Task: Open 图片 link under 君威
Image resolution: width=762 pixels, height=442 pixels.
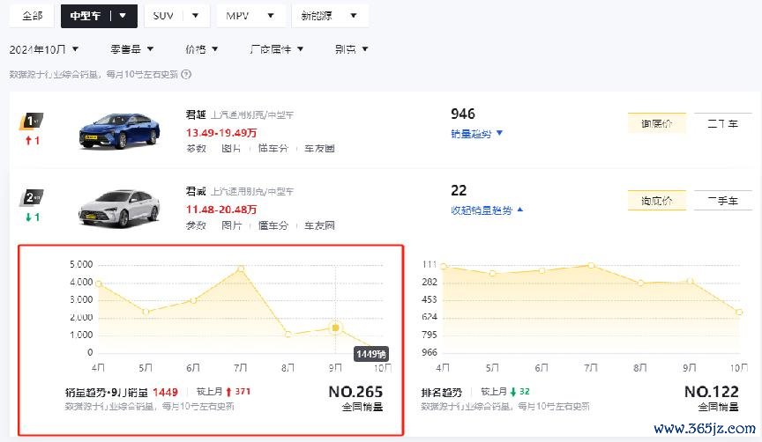Action: pyautogui.click(x=232, y=225)
